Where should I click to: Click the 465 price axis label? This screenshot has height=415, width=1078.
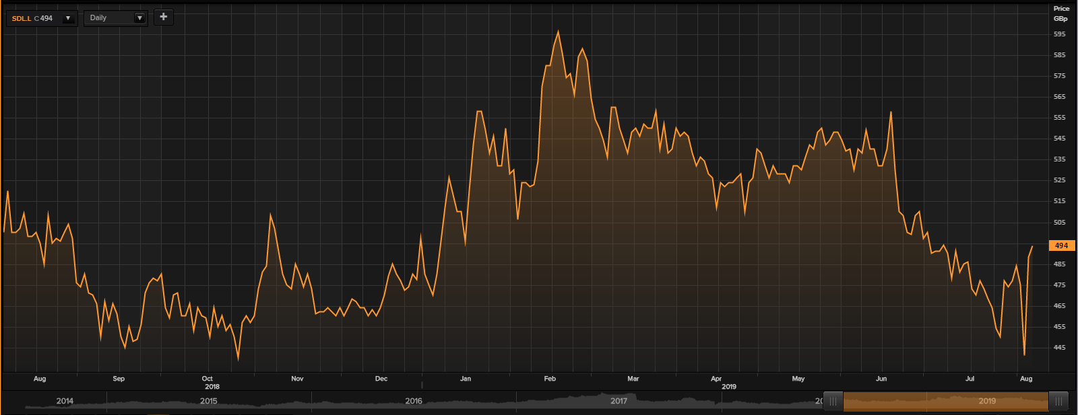click(x=1060, y=306)
